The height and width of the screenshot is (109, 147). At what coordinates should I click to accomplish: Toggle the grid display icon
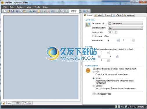pos(85,11)
